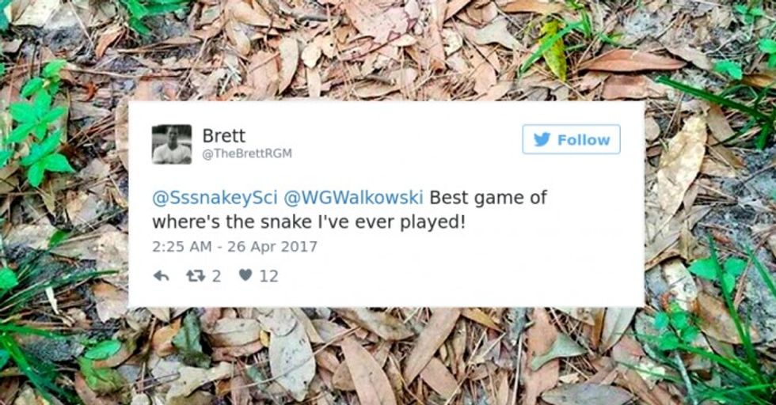Screen dimensions: 776x405
Task: Click the 'I've ever played!' text line
Action: (x=388, y=222)
